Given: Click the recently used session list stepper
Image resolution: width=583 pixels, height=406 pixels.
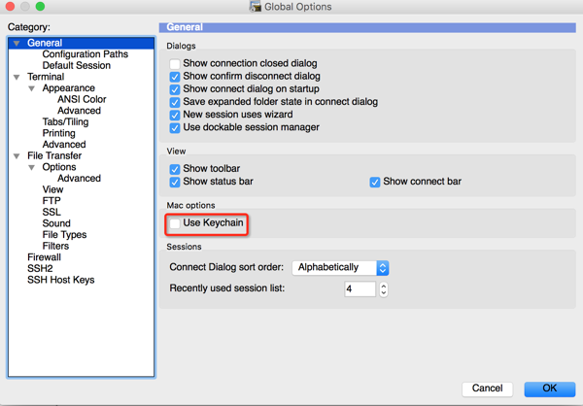Looking at the screenshot, I should point(384,289).
